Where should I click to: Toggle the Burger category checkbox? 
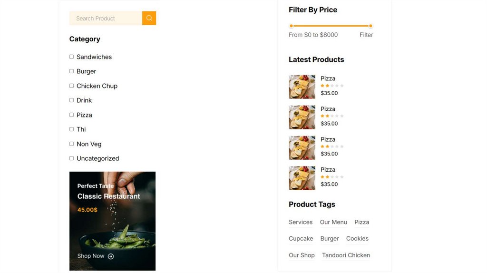click(72, 71)
